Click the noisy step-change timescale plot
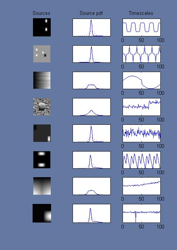This screenshot has width=177, height=250. 141,107
